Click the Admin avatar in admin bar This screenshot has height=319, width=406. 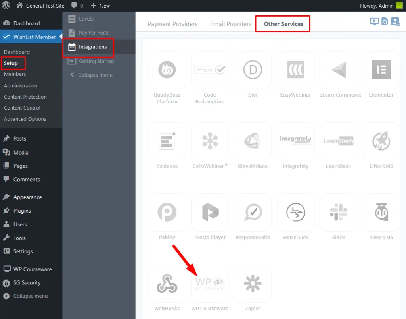pos(399,5)
